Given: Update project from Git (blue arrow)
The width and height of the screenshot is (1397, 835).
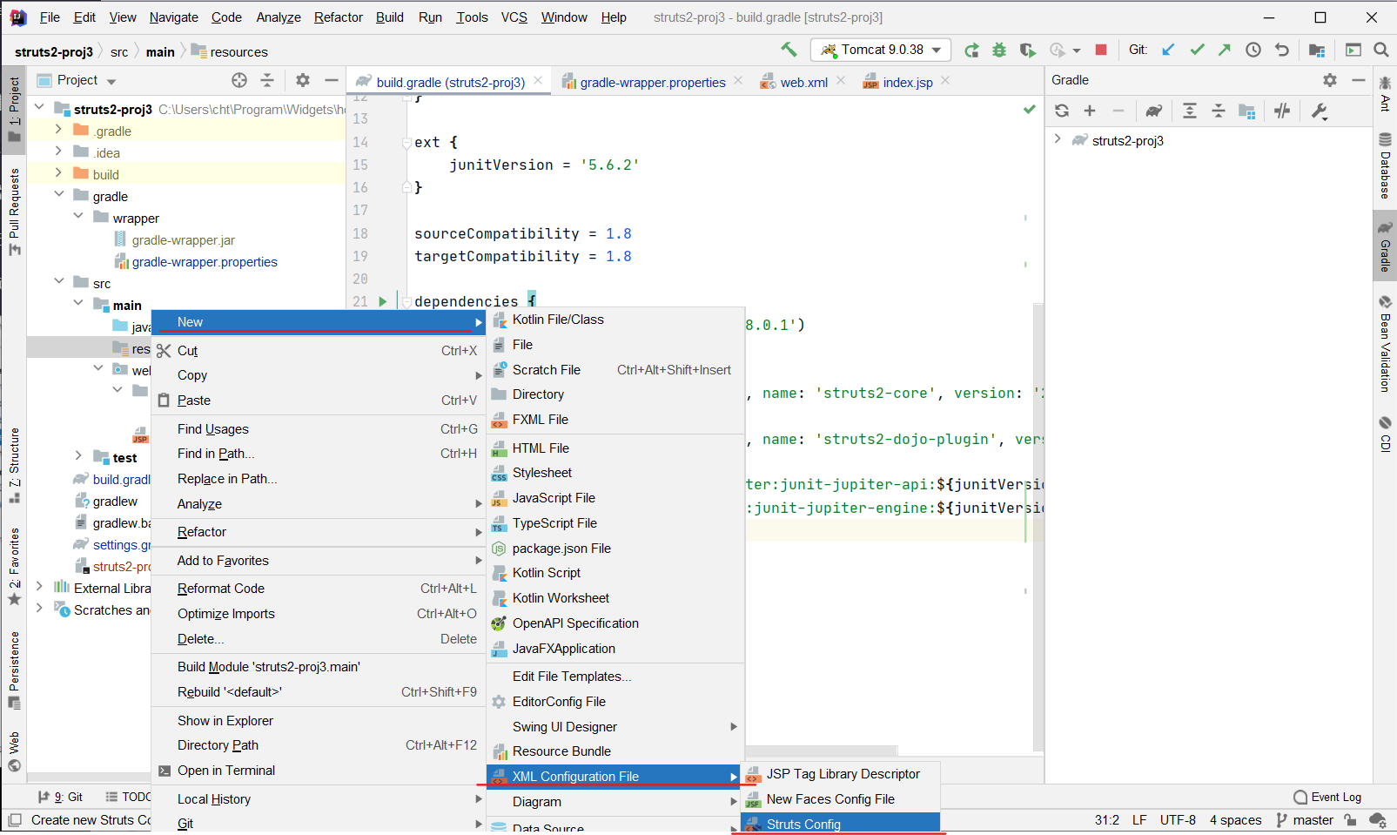Looking at the screenshot, I should 1168,50.
